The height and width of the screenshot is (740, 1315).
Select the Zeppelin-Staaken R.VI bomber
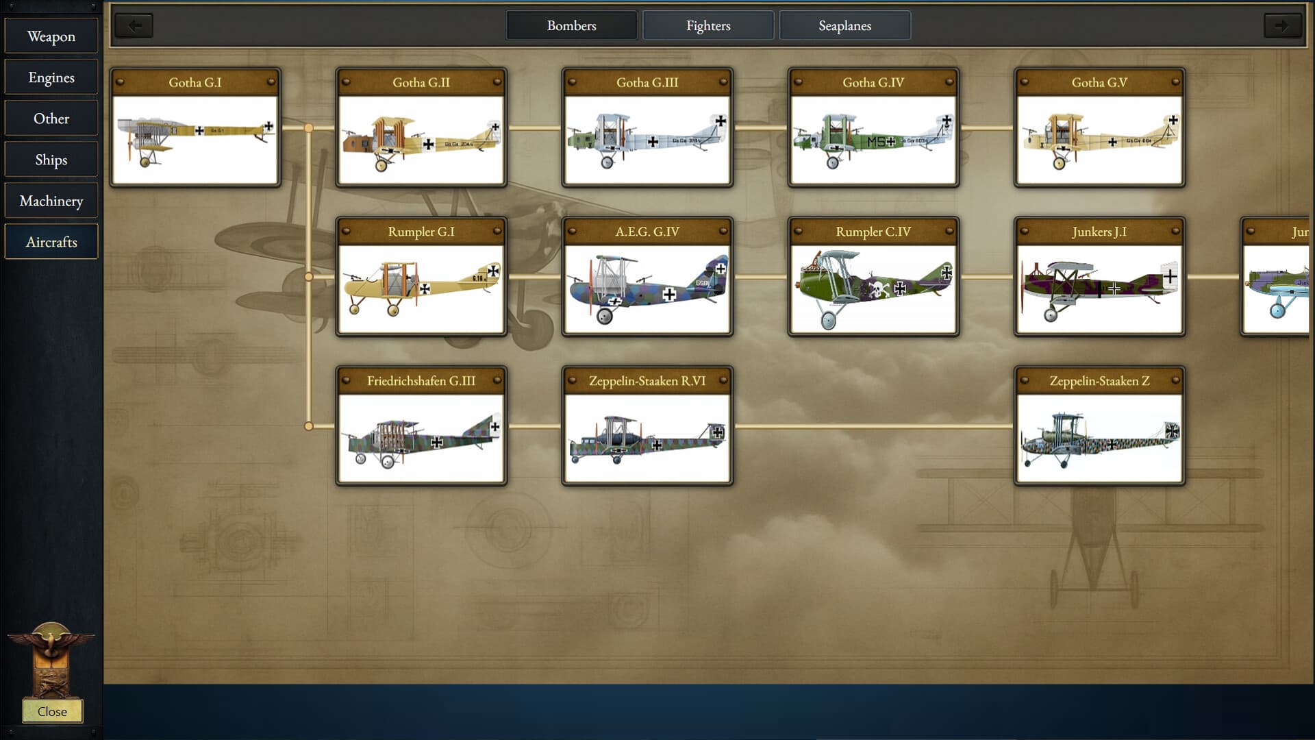647,425
